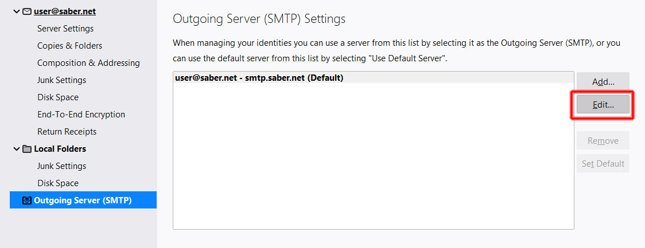Open Disk Space under Local Folders
Screen dimensions: 645x248
[x=58, y=183]
